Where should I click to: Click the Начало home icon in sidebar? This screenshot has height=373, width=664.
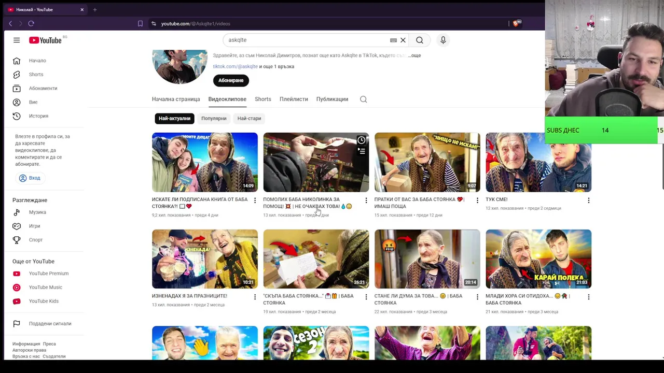[17, 61]
